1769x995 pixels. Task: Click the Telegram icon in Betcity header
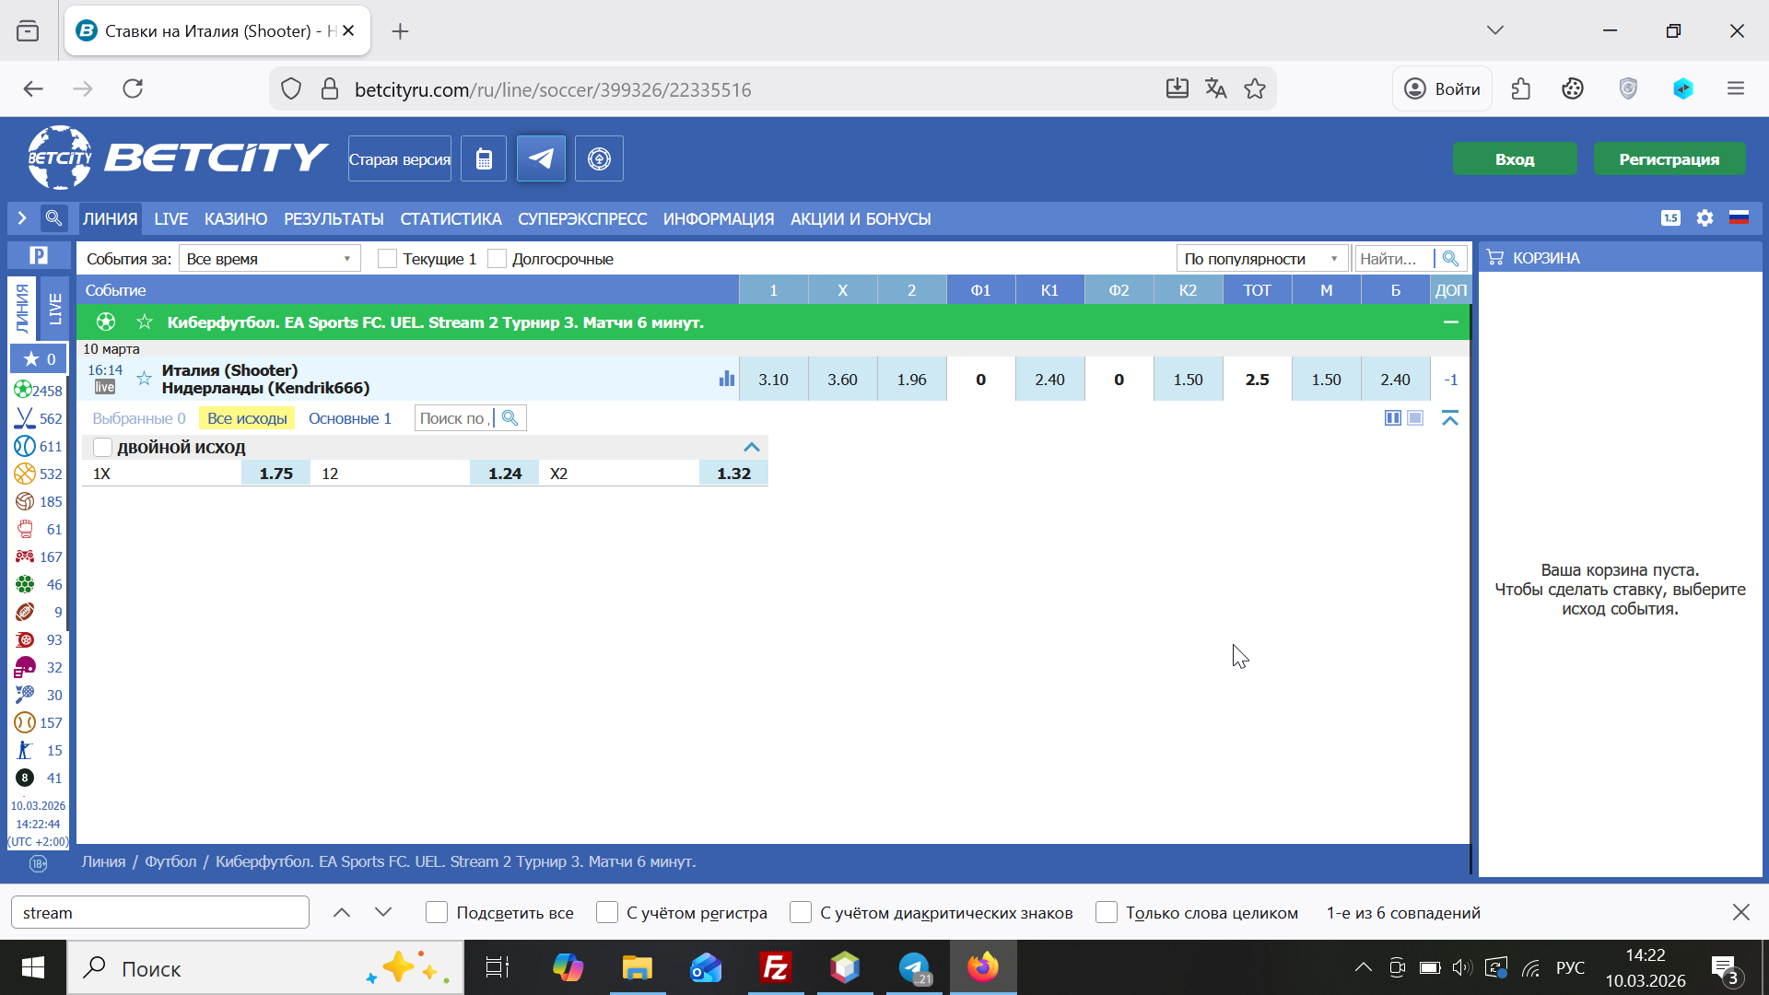(541, 159)
